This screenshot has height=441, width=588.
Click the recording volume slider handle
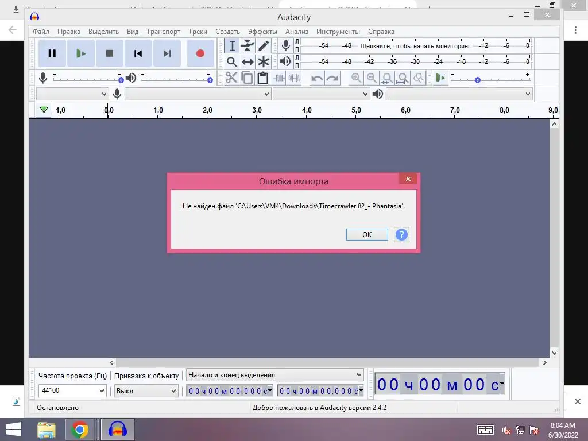pos(121,80)
